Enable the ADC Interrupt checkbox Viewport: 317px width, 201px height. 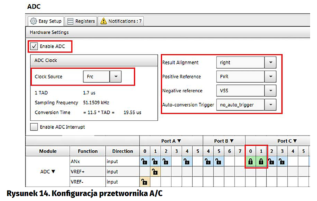click(34, 127)
